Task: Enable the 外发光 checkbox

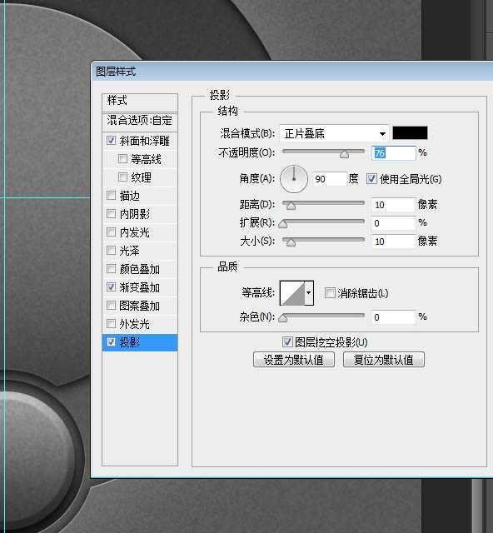Action: [x=112, y=324]
